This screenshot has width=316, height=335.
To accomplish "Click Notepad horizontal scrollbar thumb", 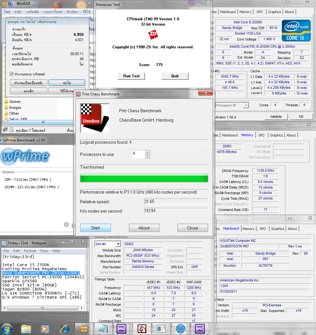I will [43, 308].
